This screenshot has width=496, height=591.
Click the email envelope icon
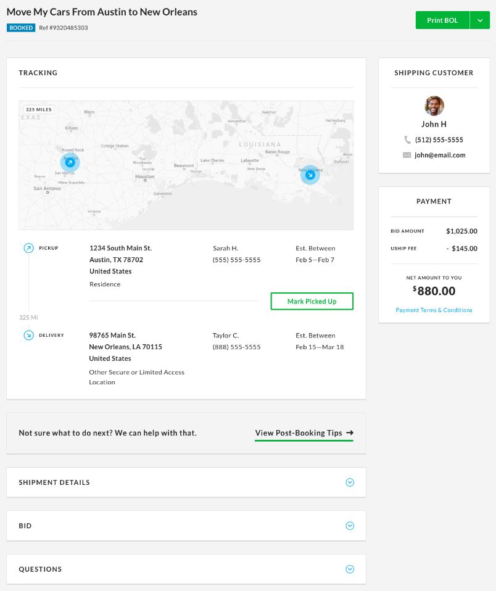(x=407, y=155)
